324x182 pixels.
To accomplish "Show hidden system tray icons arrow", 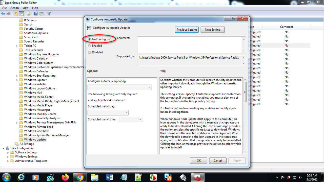I will (277, 177).
